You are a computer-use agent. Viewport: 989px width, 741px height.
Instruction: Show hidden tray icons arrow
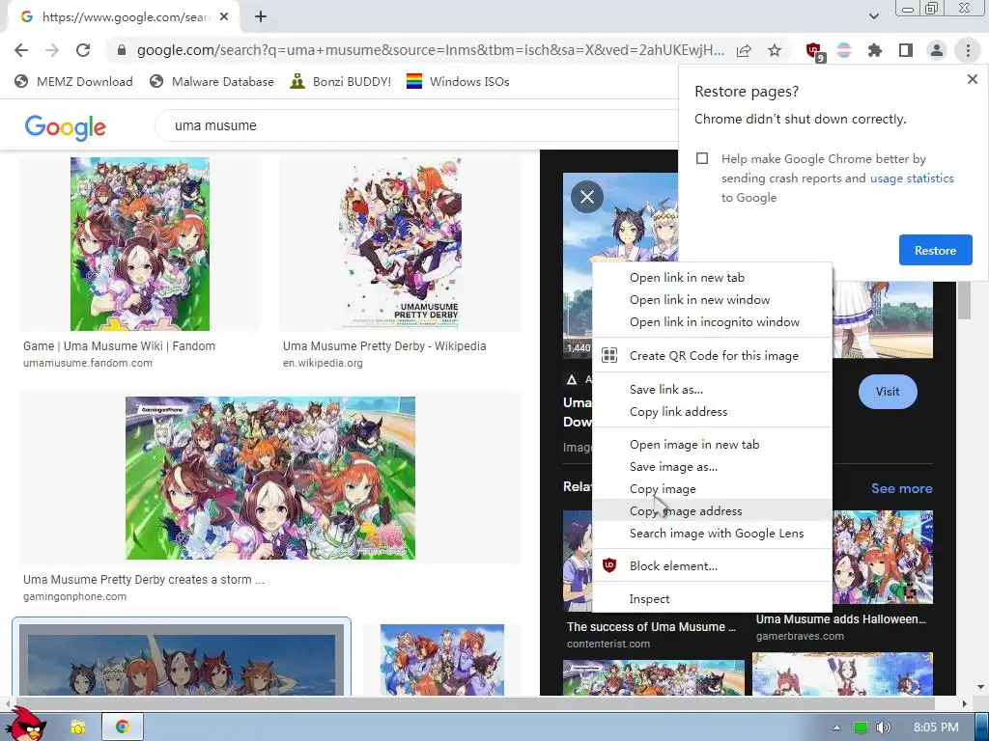[x=836, y=727]
